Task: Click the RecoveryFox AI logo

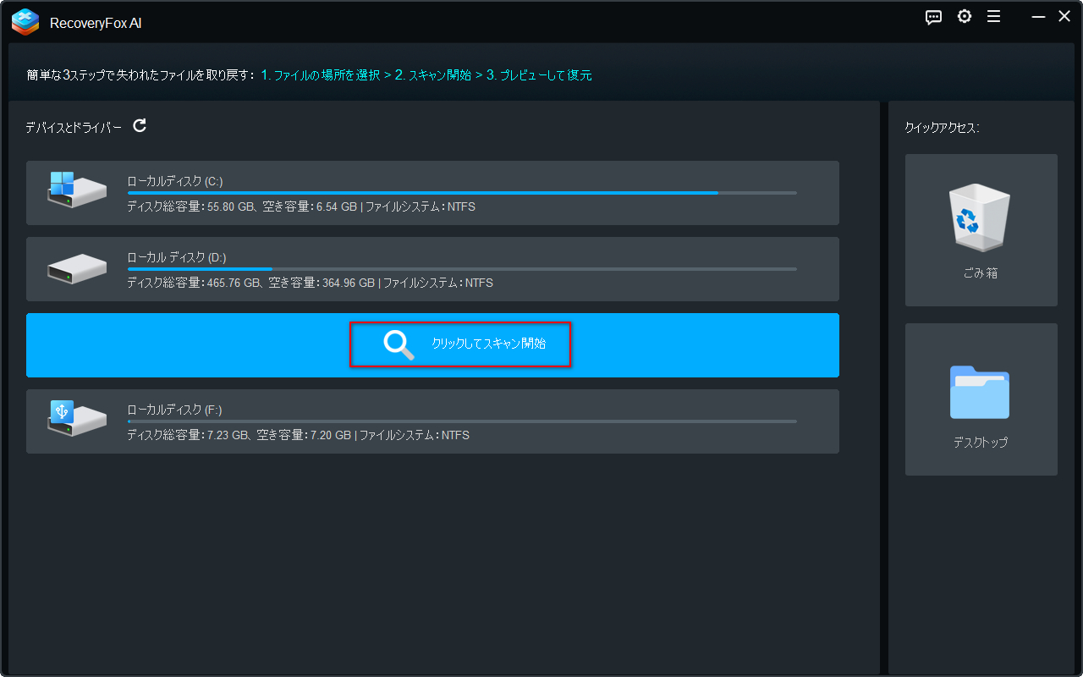Action: tap(25, 22)
